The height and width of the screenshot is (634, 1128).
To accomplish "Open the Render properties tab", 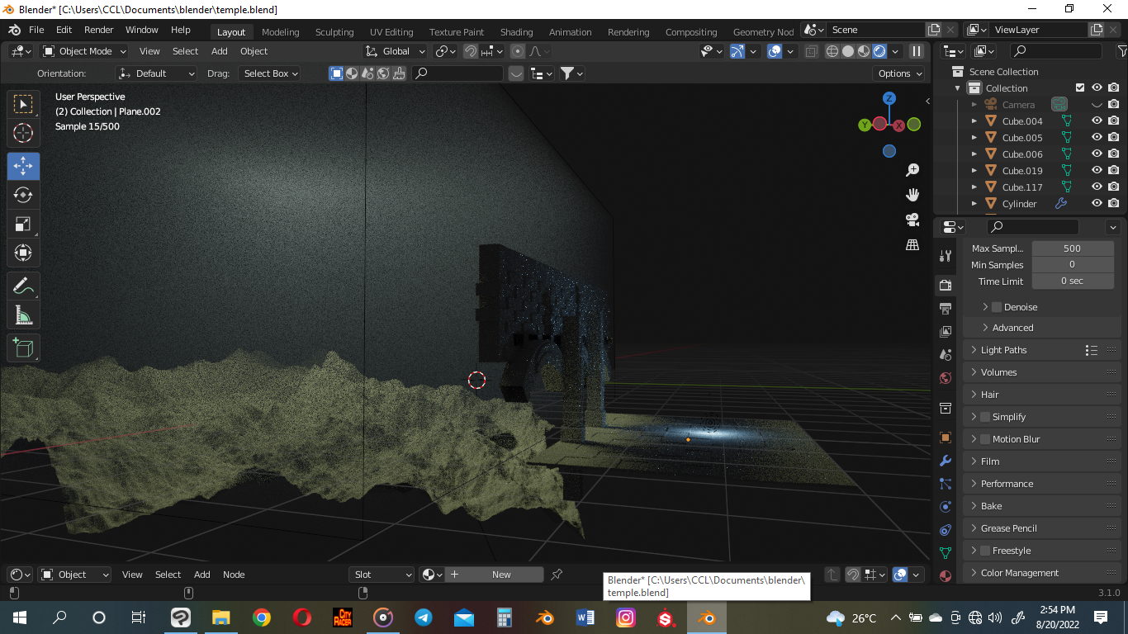I will coord(946,286).
